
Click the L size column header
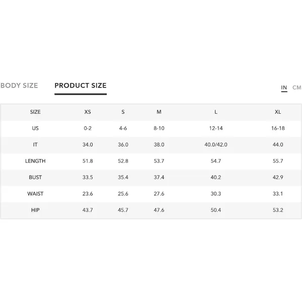(x=216, y=112)
